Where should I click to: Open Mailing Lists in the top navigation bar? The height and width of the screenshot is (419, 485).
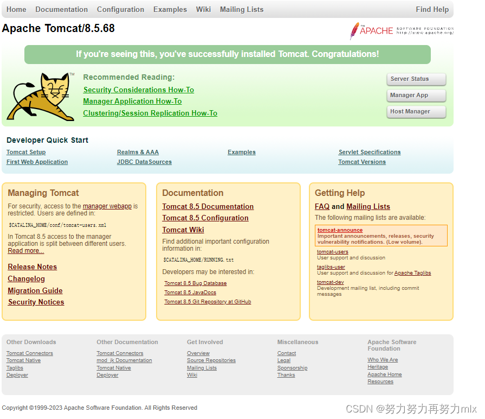point(242,10)
